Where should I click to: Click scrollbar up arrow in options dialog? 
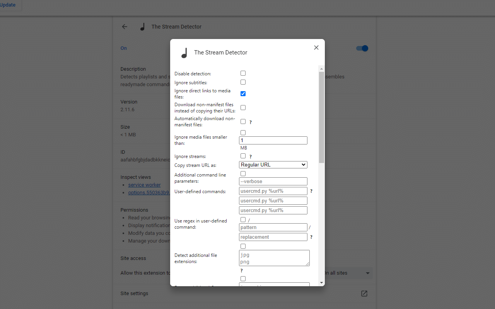click(x=322, y=69)
